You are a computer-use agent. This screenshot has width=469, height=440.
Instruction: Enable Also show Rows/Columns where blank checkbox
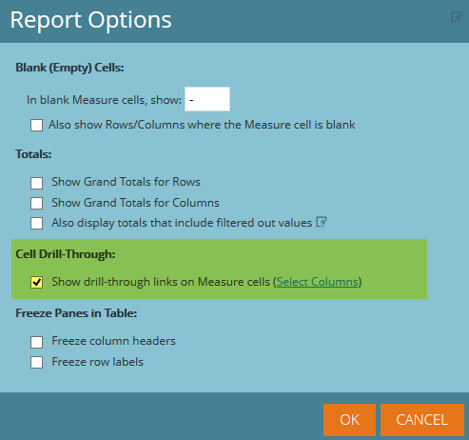tap(36, 125)
